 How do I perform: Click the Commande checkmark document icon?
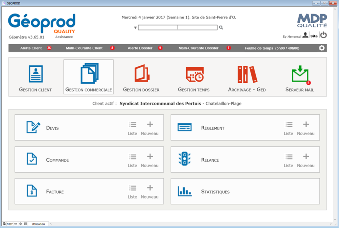(x=32, y=159)
